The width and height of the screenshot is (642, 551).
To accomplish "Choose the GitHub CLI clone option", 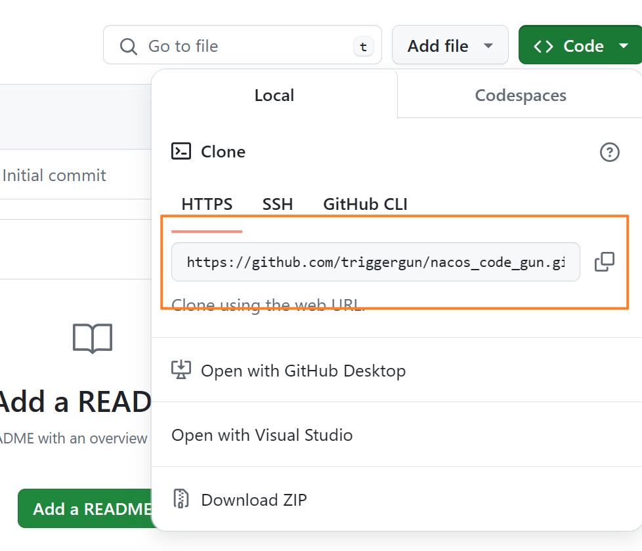I will pos(365,204).
